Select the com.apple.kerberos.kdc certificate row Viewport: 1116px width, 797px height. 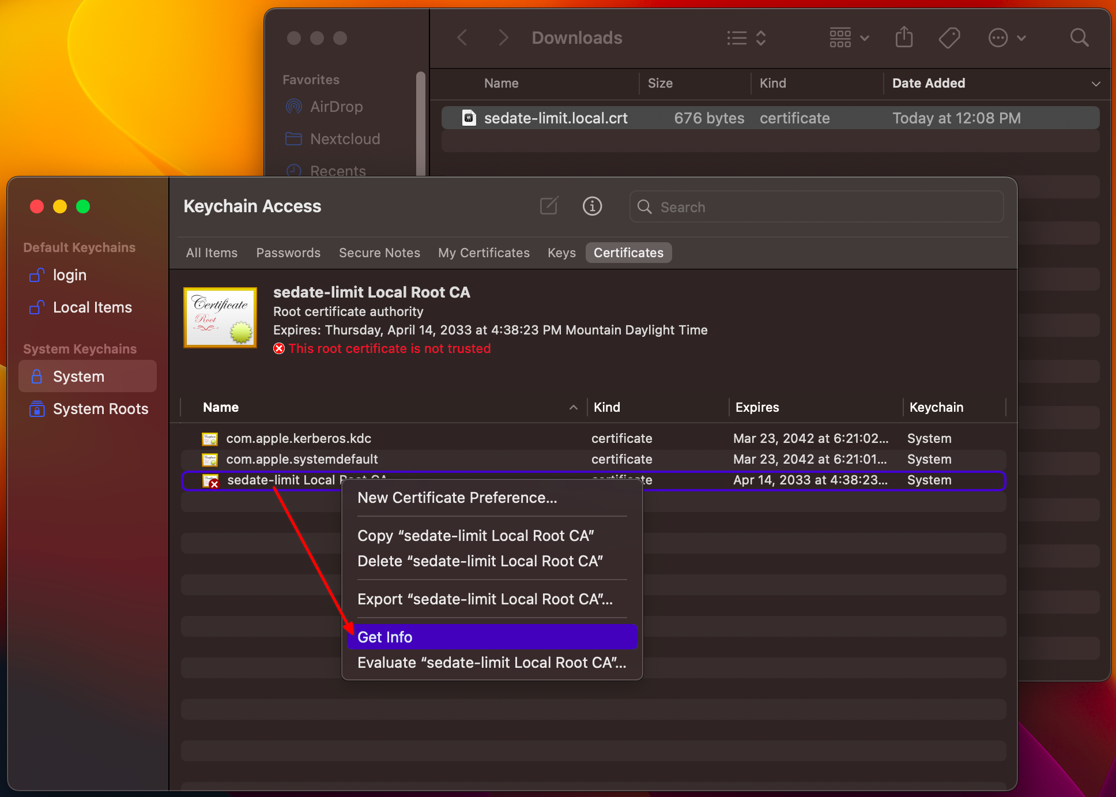click(x=299, y=438)
